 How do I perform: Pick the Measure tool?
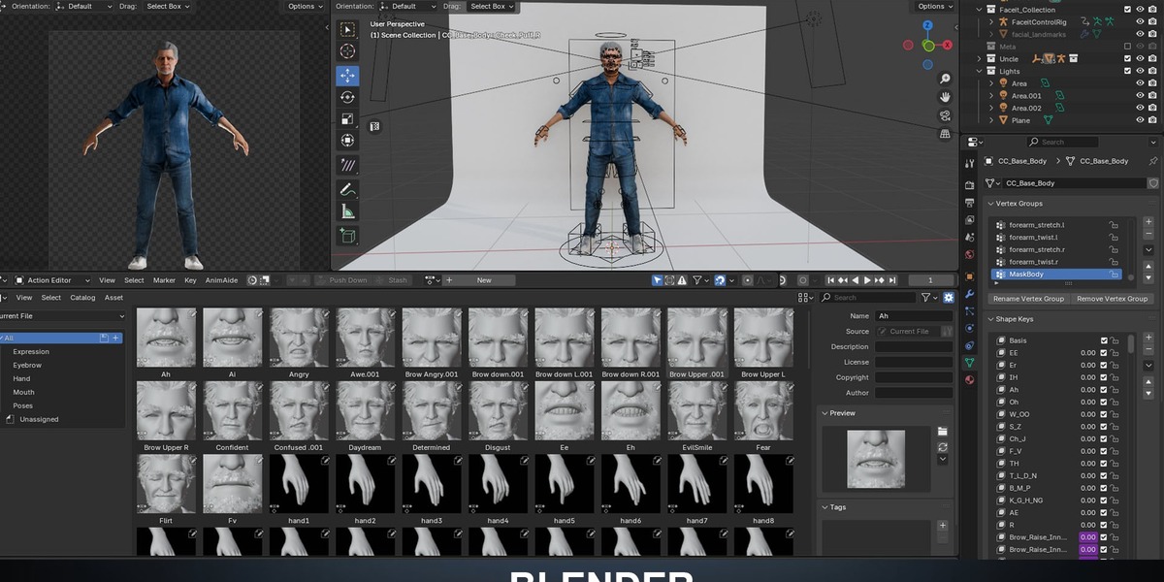point(347,211)
